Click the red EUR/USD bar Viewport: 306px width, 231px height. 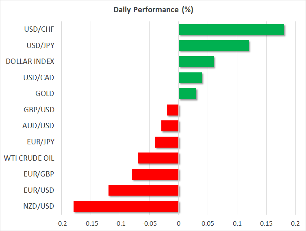click(x=143, y=190)
